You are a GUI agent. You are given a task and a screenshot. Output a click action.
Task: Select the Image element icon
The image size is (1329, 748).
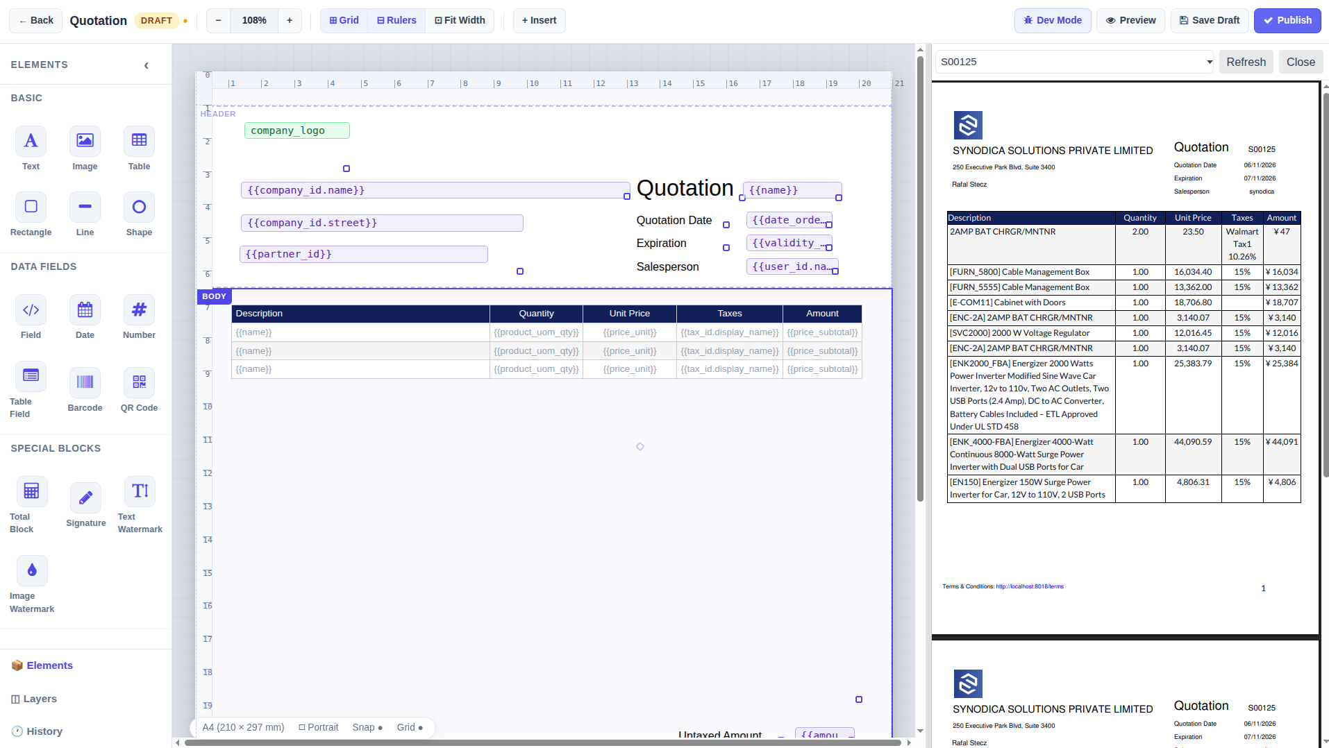85,141
